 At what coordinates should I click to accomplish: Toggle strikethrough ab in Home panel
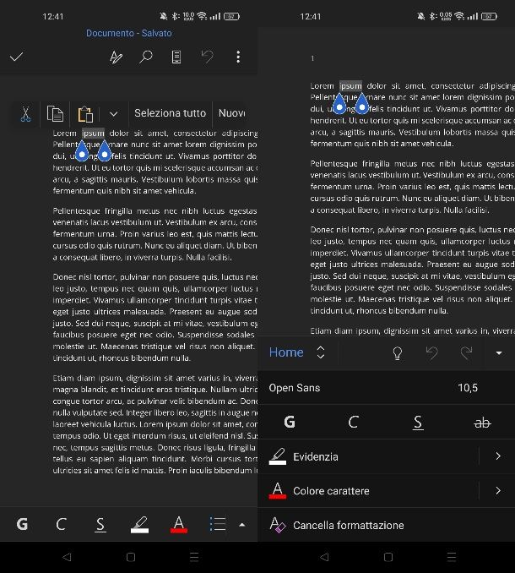point(482,423)
